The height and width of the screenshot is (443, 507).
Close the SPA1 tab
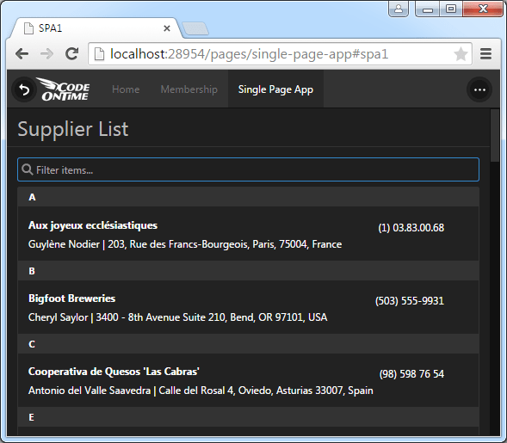click(167, 28)
